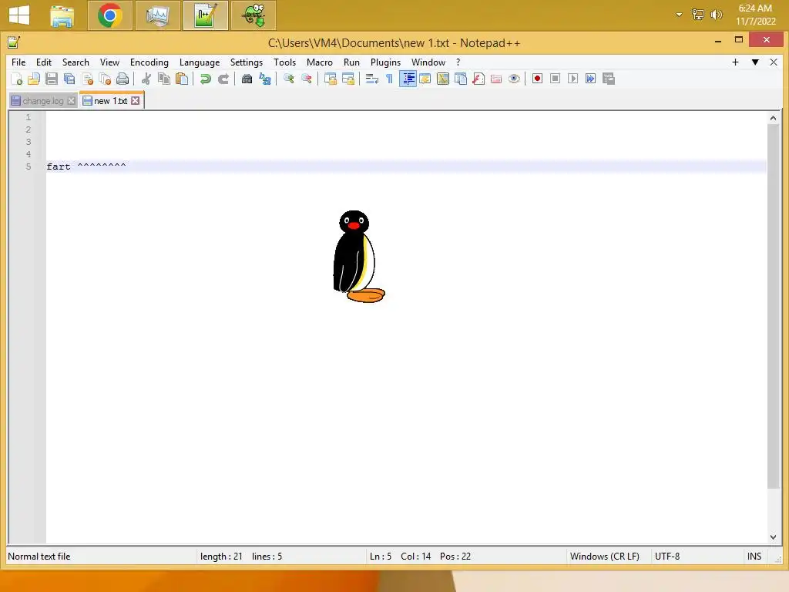The image size is (789, 592).
Task: Click INS mode in status bar
Action: [x=754, y=557]
